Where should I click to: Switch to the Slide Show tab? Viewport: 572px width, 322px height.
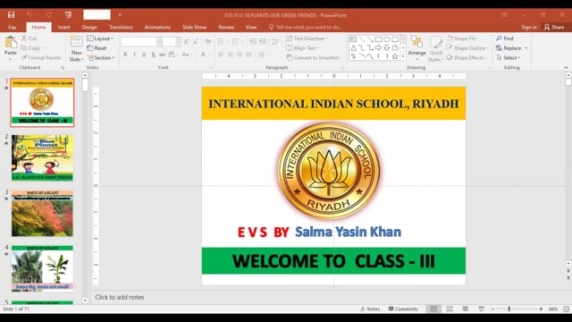pyautogui.click(x=195, y=27)
